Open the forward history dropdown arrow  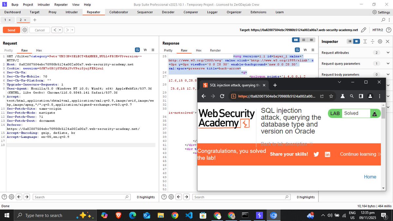72,30
